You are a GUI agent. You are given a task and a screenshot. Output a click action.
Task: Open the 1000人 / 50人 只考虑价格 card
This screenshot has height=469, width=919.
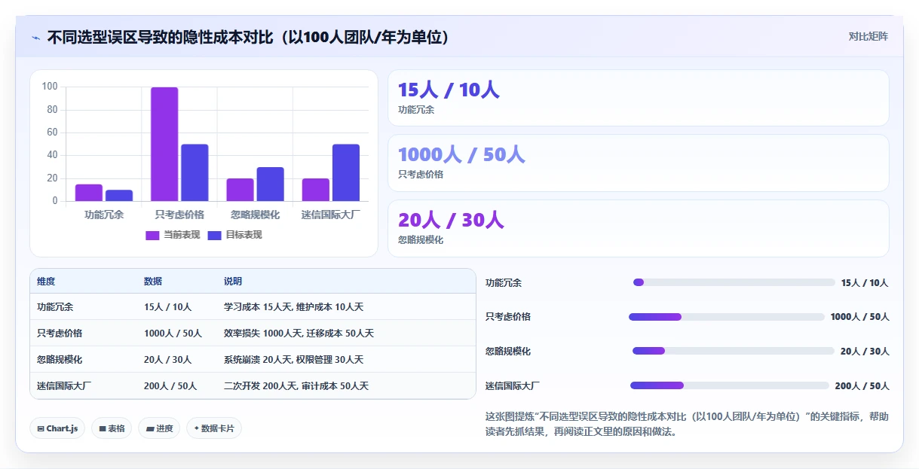[x=638, y=163]
